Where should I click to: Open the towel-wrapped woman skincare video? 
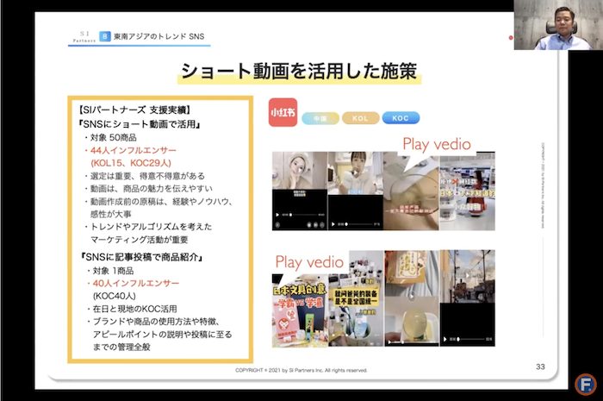tap(300, 191)
